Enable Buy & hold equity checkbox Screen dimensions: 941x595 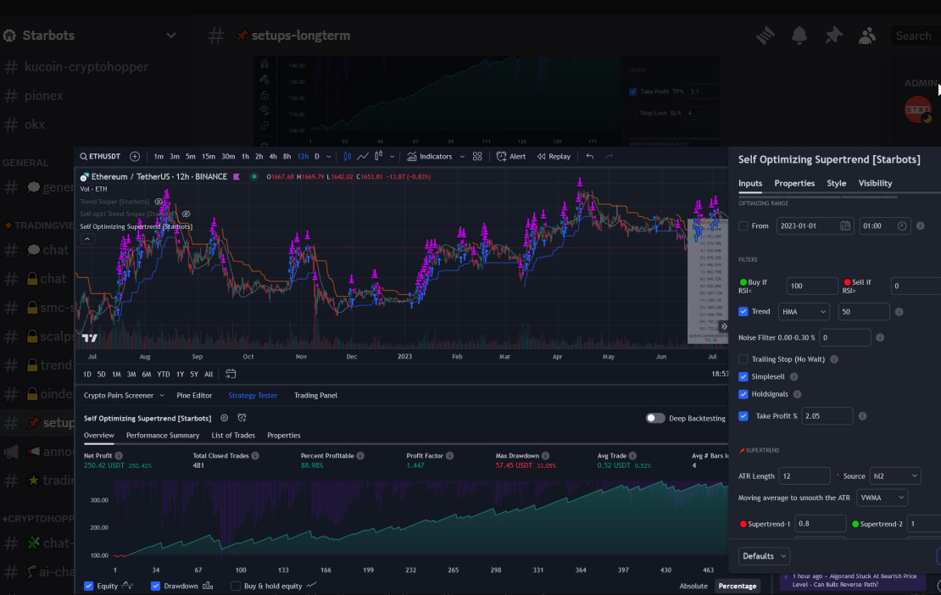236,586
